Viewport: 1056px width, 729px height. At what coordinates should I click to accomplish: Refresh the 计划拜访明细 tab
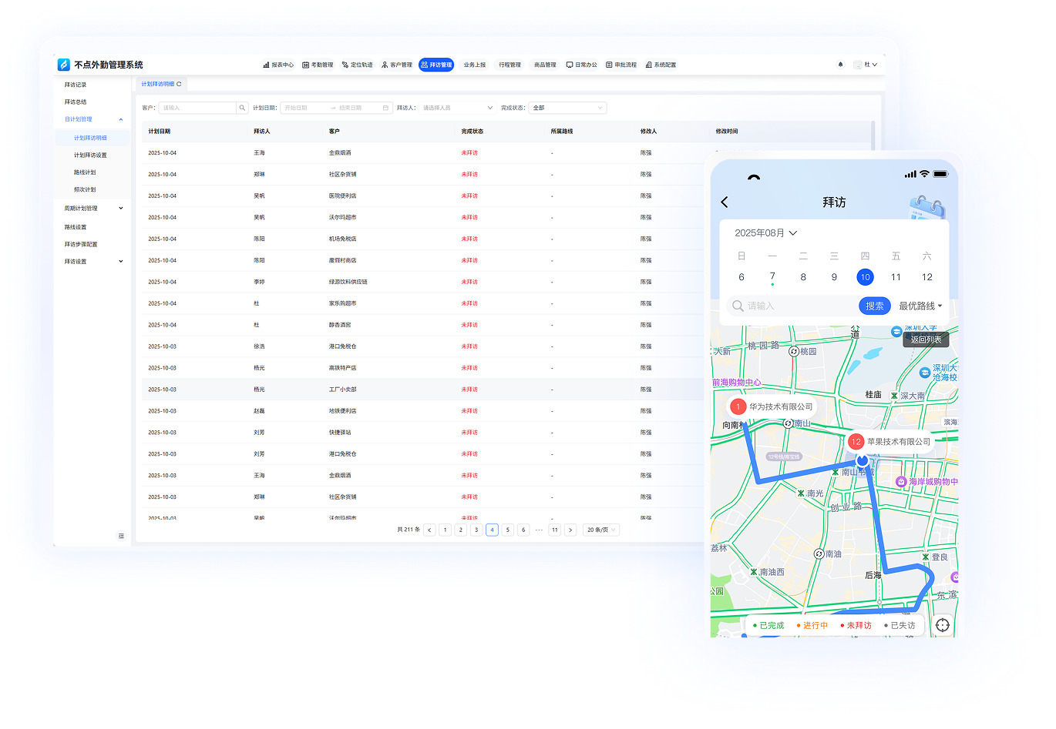180,84
